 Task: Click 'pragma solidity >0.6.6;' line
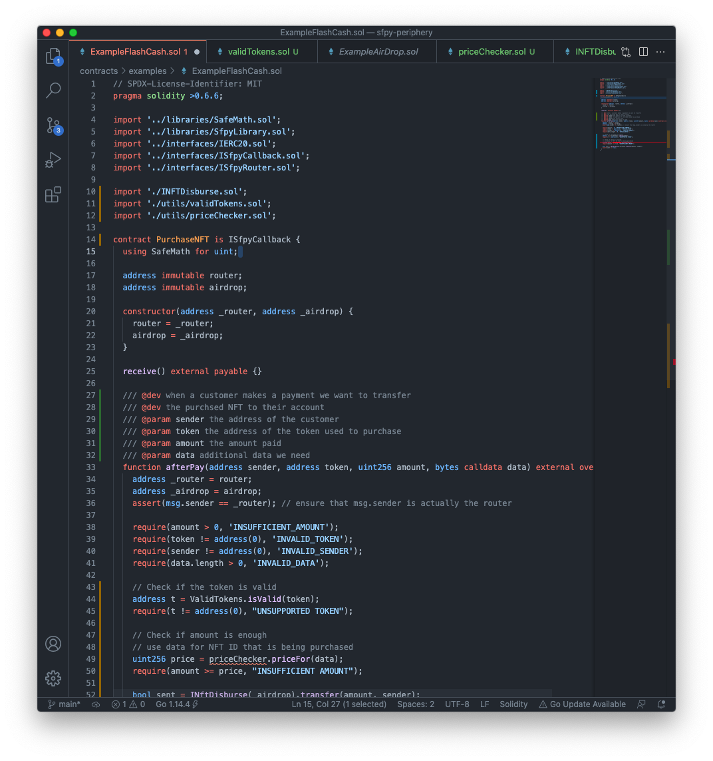click(168, 96)
